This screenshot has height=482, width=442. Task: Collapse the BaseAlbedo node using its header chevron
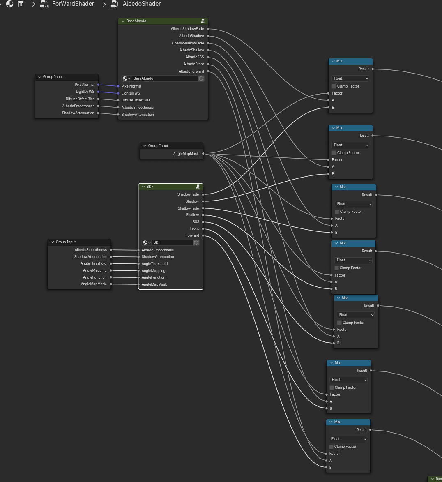click(x=123, y=21)
